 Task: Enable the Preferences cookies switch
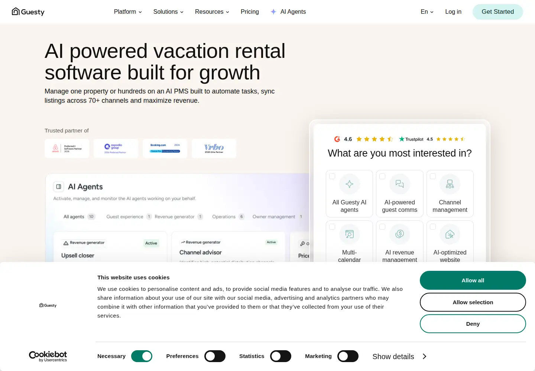215,356
